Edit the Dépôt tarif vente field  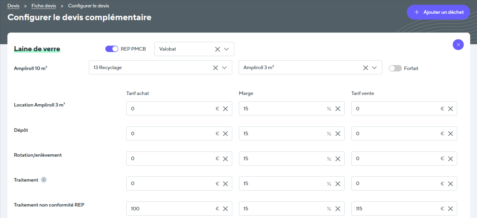point(395,134)
